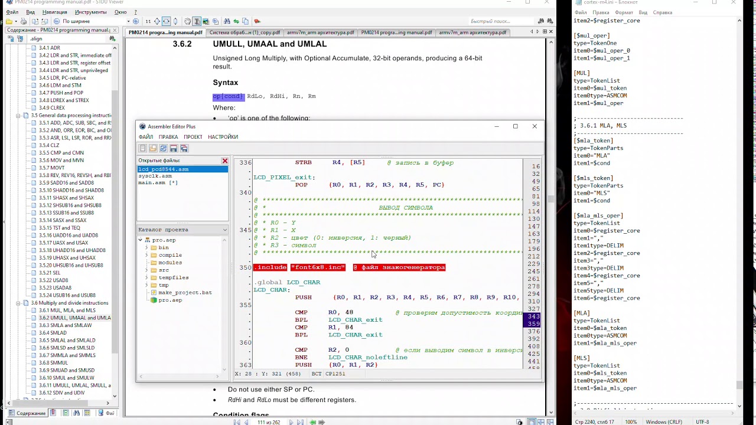756x425 pixels.
Task: Select the text selection tool
Action: (x=197, y=21)
